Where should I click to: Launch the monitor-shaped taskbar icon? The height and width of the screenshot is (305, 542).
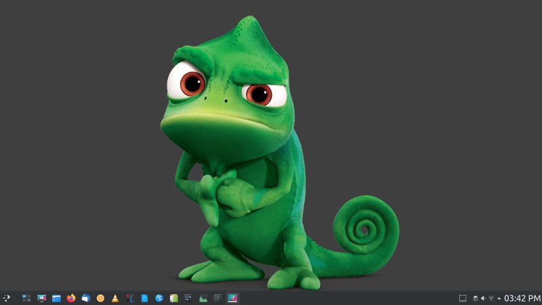coord(41,298)
